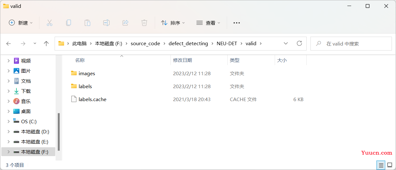Open address bar history dropdown

[x=286, y=44]
